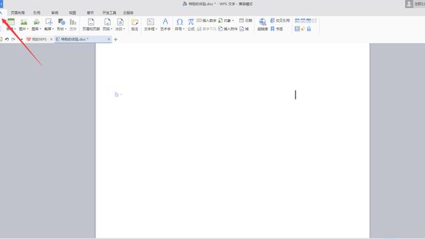Open the 图库 (Gallery) dropdown
Viewport: 425px width, 239px height.
(x=36, y=29)
